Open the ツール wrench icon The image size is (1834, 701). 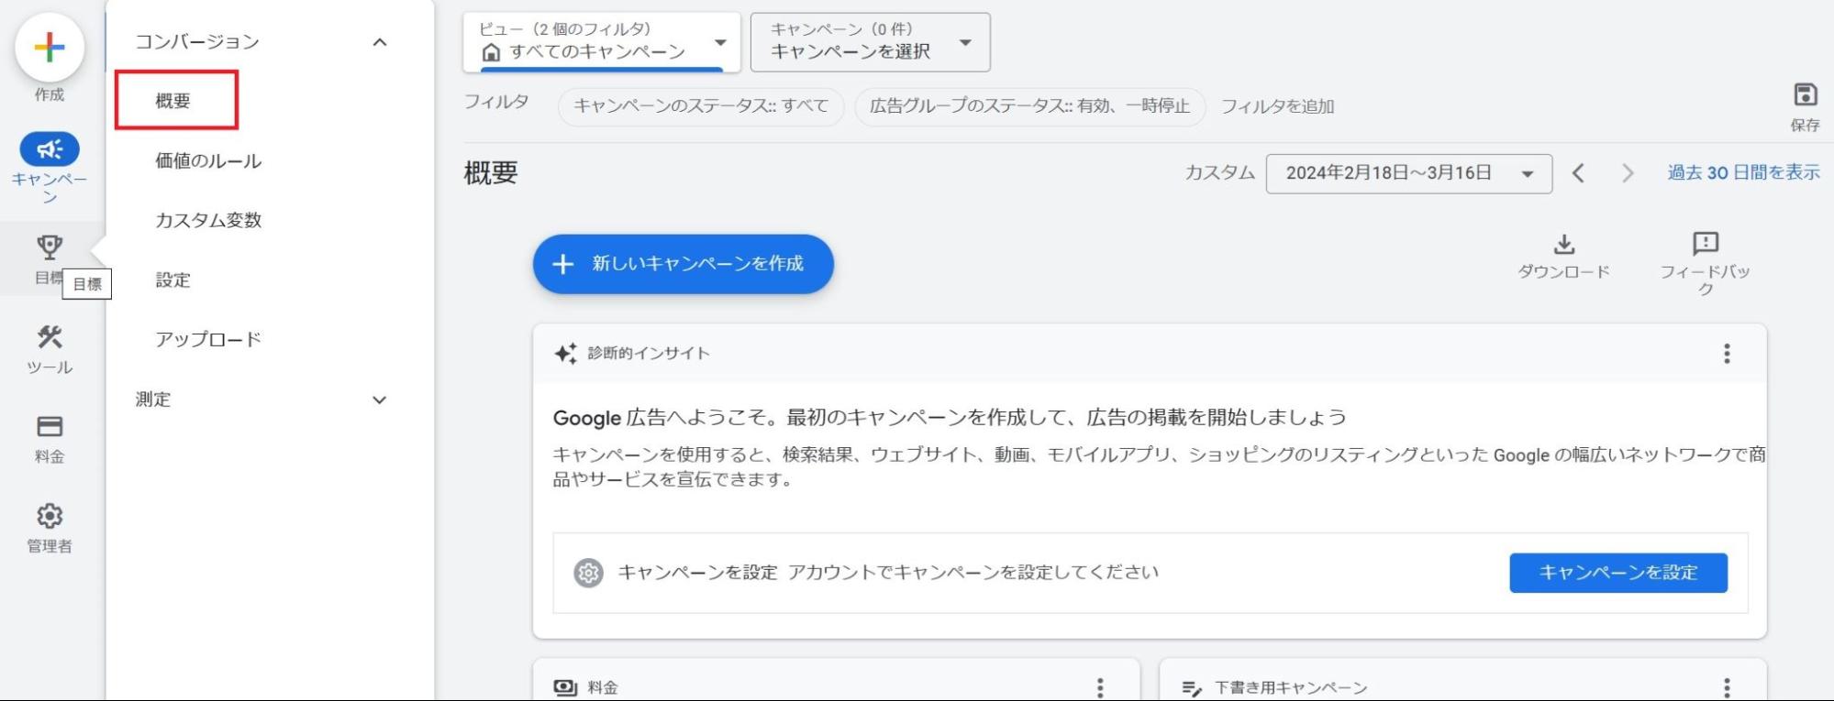[50, 337]
